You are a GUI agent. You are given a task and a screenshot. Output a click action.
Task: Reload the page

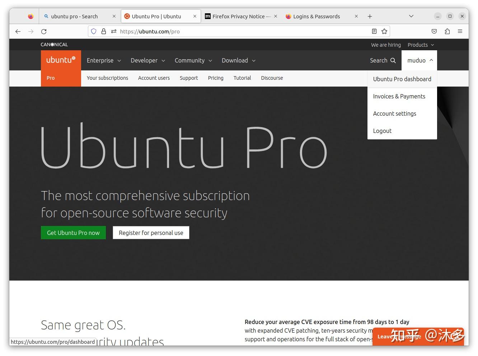(x=44, y=32)
